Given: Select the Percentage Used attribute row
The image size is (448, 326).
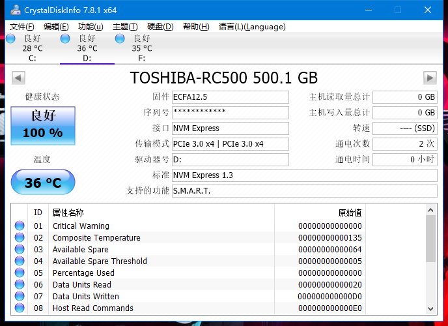Looking at the screenshot, I should pyautogui.click(x=189, y=273).
